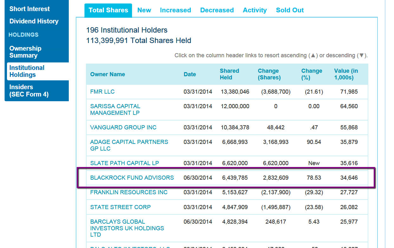Image resolution: width=394 pixels, height=248 pixels.
Task: Select Ownership Summary in the sidebar
Action: (x=25, y=52)
